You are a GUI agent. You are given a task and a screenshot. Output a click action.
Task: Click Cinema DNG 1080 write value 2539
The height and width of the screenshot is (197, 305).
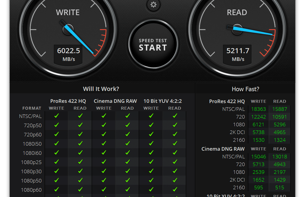(x=259, y=172)
